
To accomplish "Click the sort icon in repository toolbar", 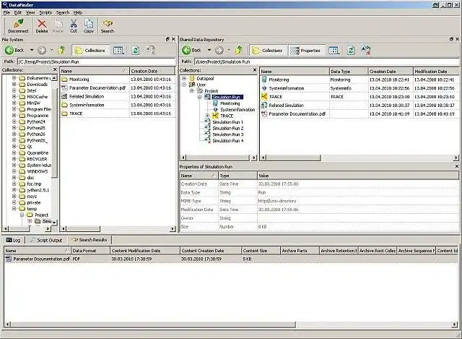I will click(x=366, y=50).
